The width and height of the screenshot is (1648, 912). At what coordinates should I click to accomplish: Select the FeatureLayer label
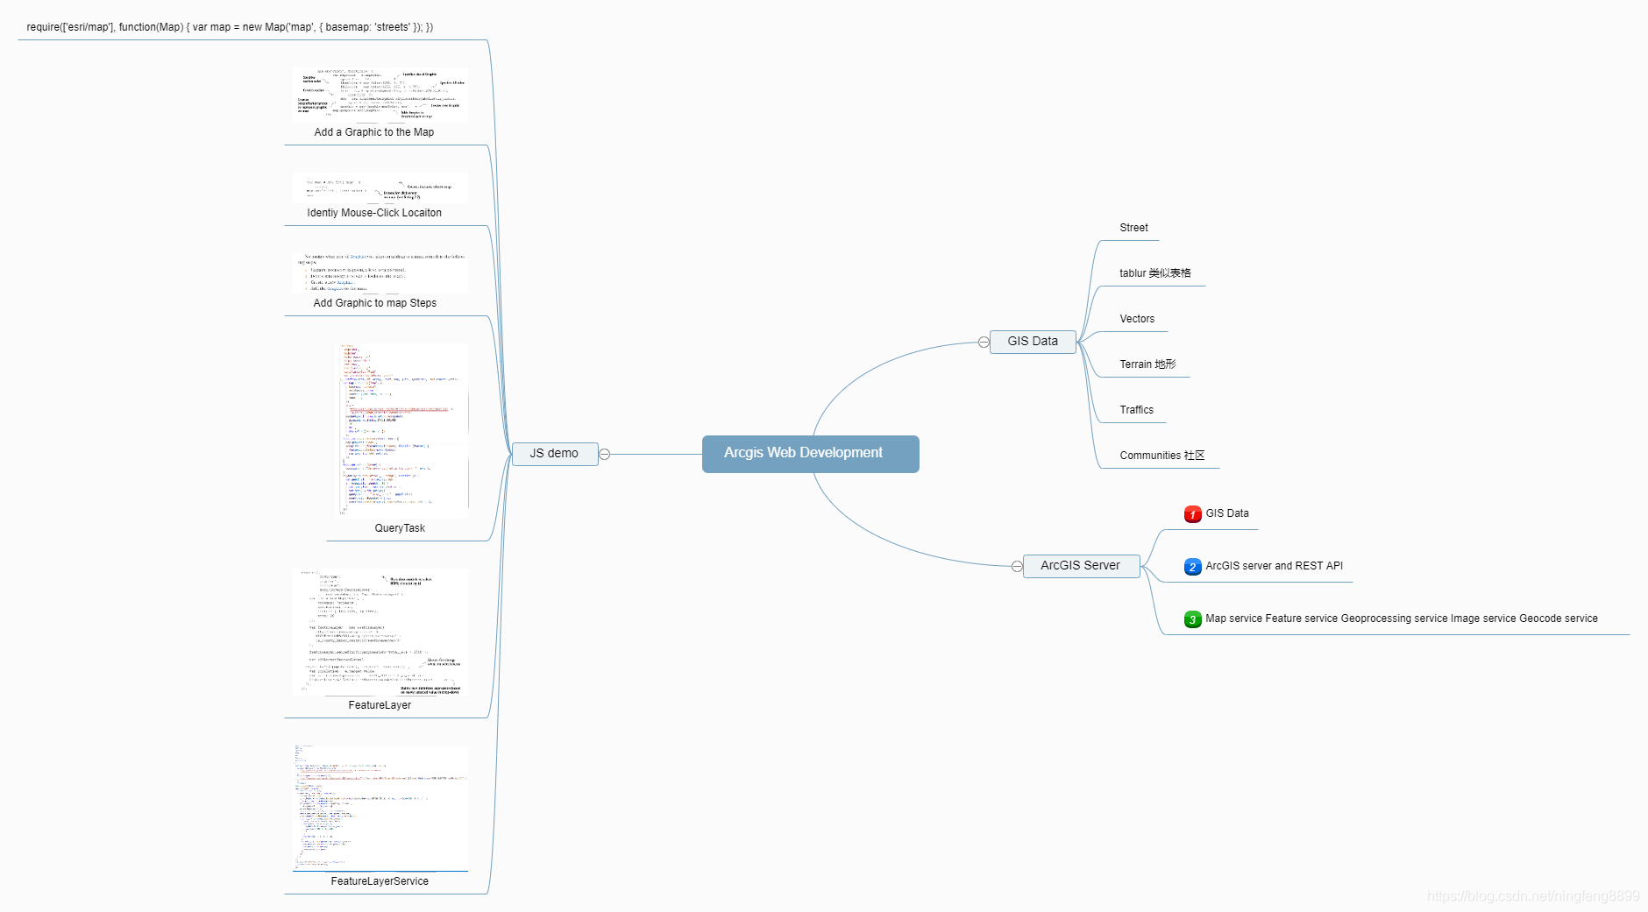[380, 705]
